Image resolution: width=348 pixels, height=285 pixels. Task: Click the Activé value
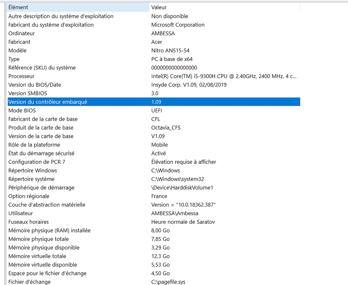pos(158,153)
